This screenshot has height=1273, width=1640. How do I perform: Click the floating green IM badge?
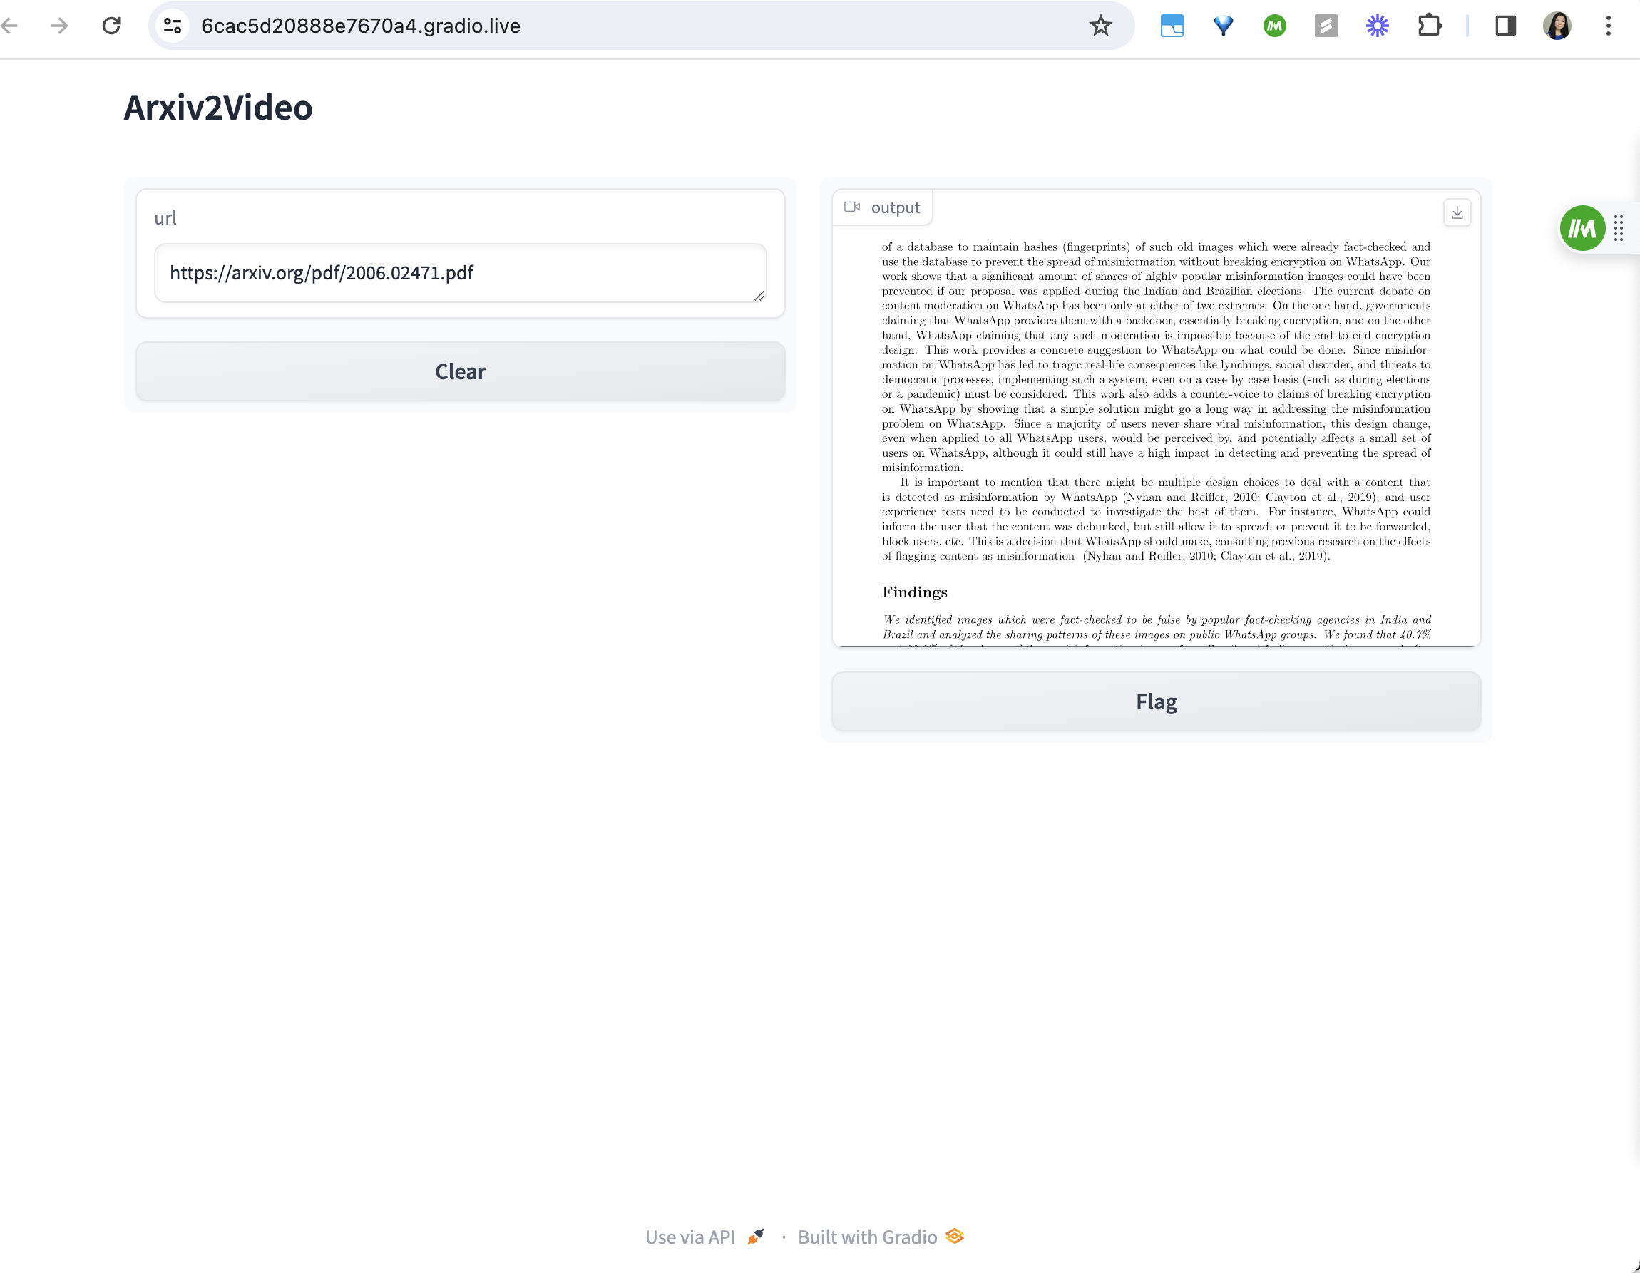1582,228
